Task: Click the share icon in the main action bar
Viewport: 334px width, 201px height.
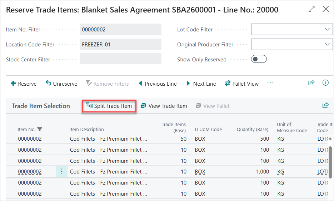Action: pos(311,82)
